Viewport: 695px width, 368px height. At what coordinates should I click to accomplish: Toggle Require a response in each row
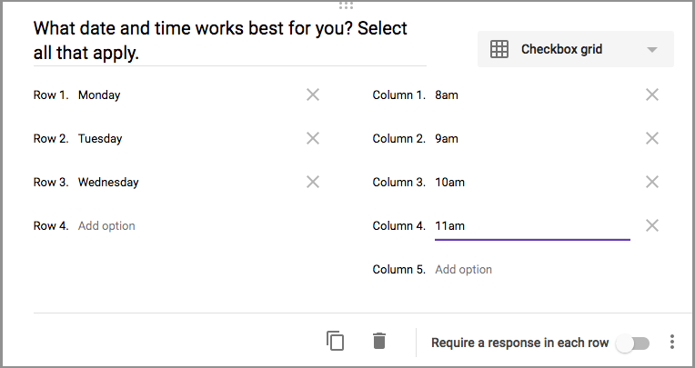[632, 343]
